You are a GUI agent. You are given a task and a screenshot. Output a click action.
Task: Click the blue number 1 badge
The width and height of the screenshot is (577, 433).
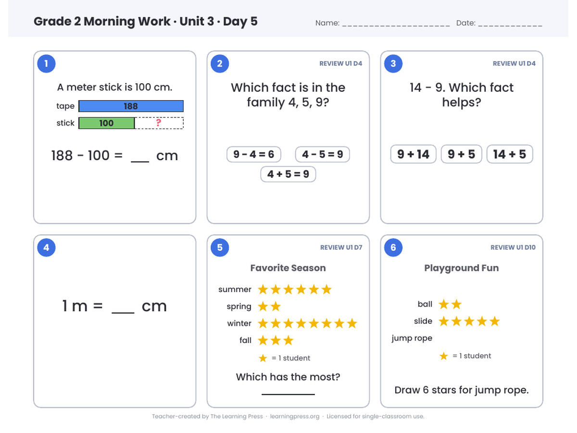point(46,64)
